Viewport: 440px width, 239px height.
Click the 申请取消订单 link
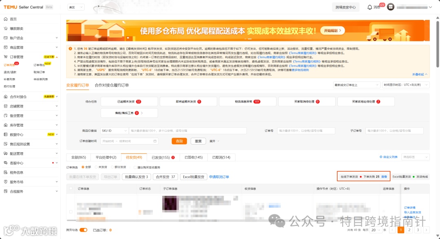coord(219,177)
